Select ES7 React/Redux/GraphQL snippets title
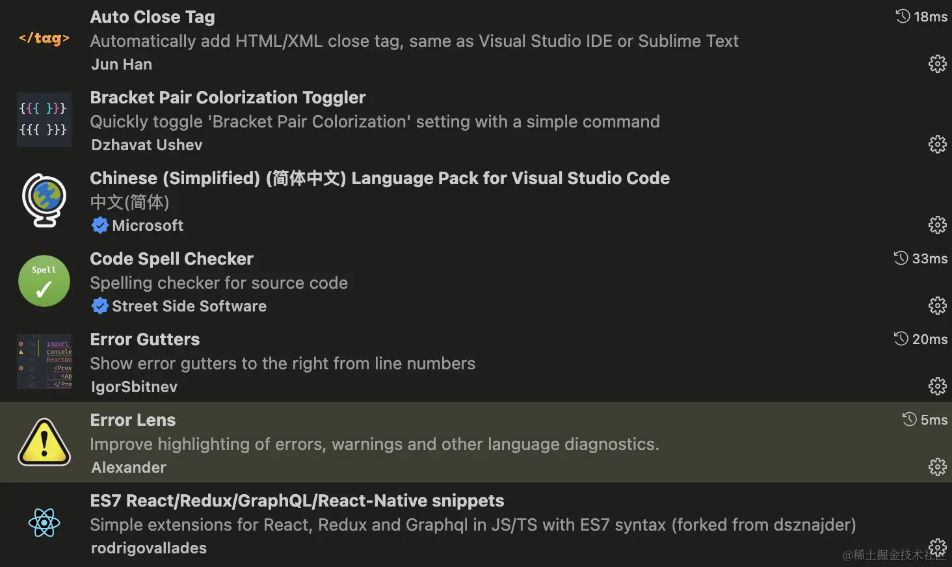 [297, 501]
